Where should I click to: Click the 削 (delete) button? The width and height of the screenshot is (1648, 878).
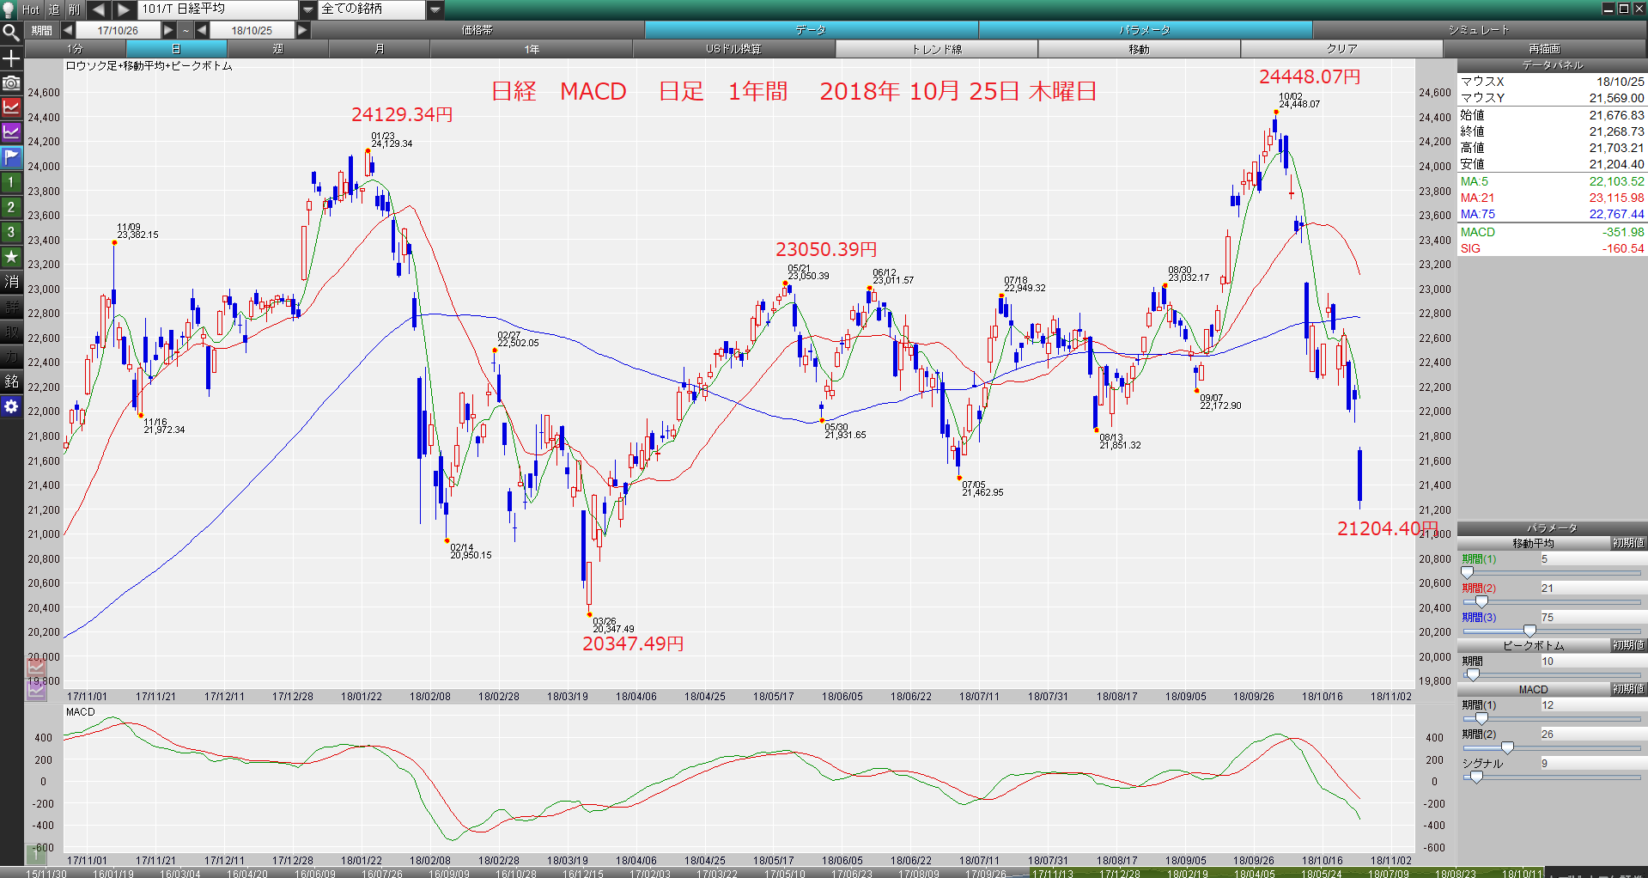tap(74, 9)
